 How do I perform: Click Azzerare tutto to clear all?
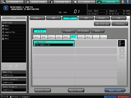(x=43, y=90)
